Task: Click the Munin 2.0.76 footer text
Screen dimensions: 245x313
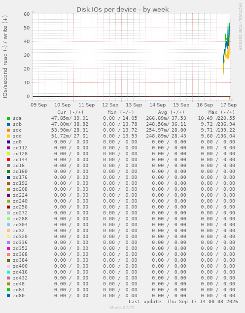Action: click(122, 308)
